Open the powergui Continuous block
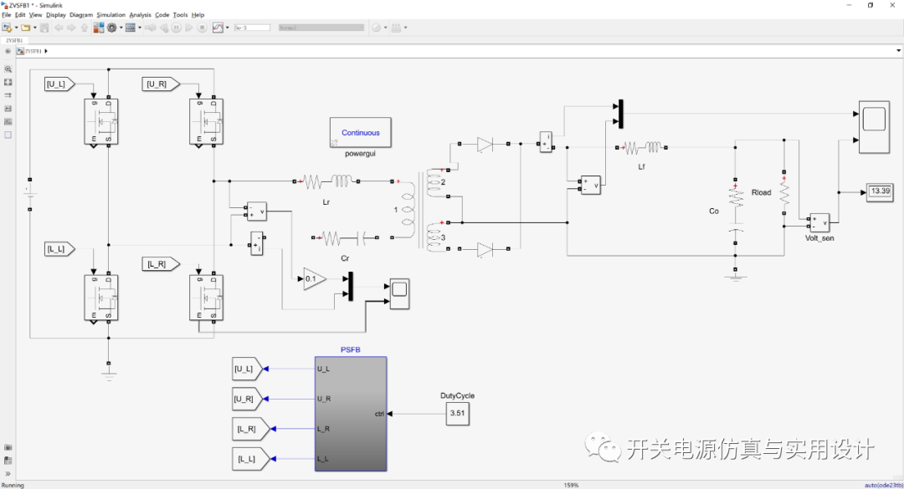The image size is (904, 489). [x=360, y=132]
